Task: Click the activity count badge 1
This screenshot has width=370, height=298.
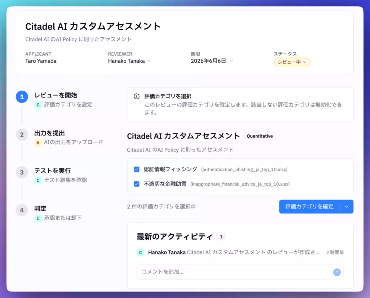Action: 221,237
